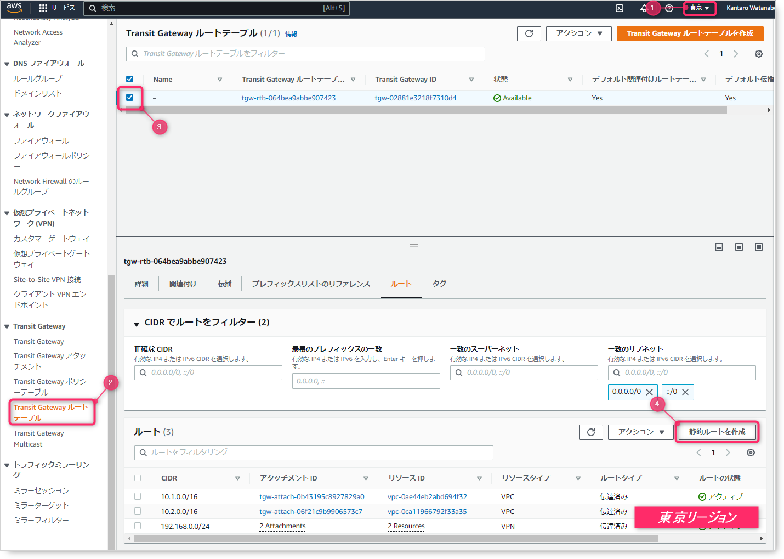The image size is (784, 559).
Task: Maximize the details split panel
Action: pos(759,247)
